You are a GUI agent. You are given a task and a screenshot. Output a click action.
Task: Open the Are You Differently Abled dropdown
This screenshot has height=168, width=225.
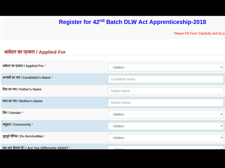[166, 148]
